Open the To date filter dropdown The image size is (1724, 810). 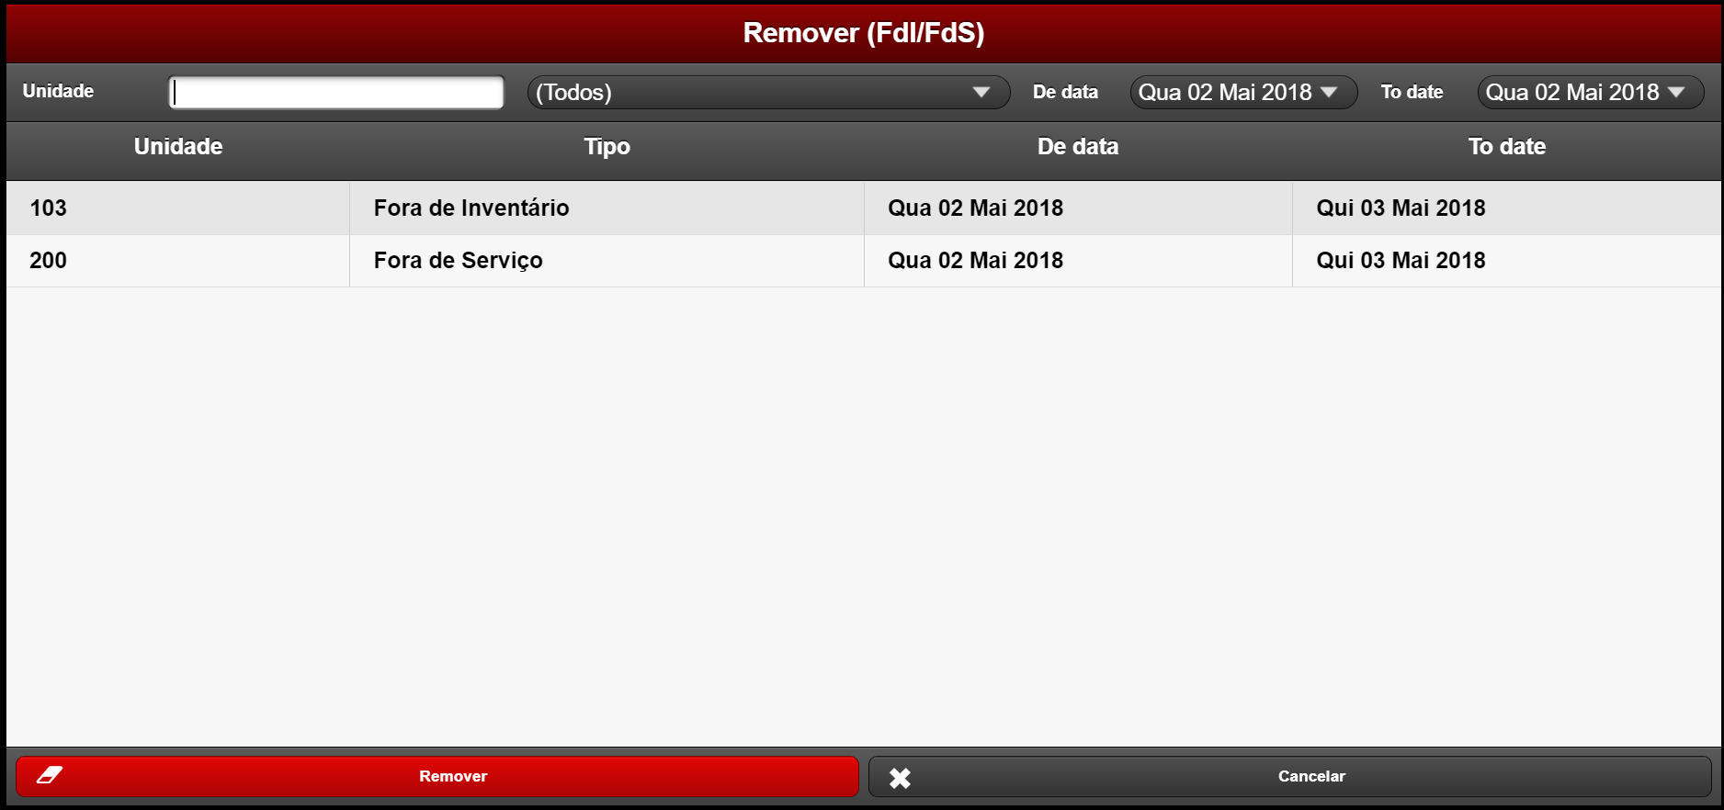1590,93
